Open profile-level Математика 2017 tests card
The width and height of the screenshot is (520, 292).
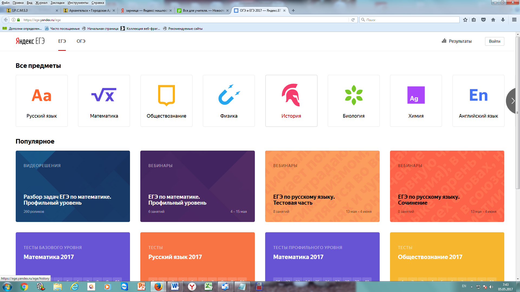322,257
